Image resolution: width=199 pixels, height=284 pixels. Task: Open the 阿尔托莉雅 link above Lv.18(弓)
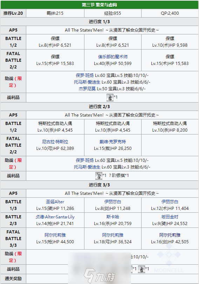coord(112,235)
